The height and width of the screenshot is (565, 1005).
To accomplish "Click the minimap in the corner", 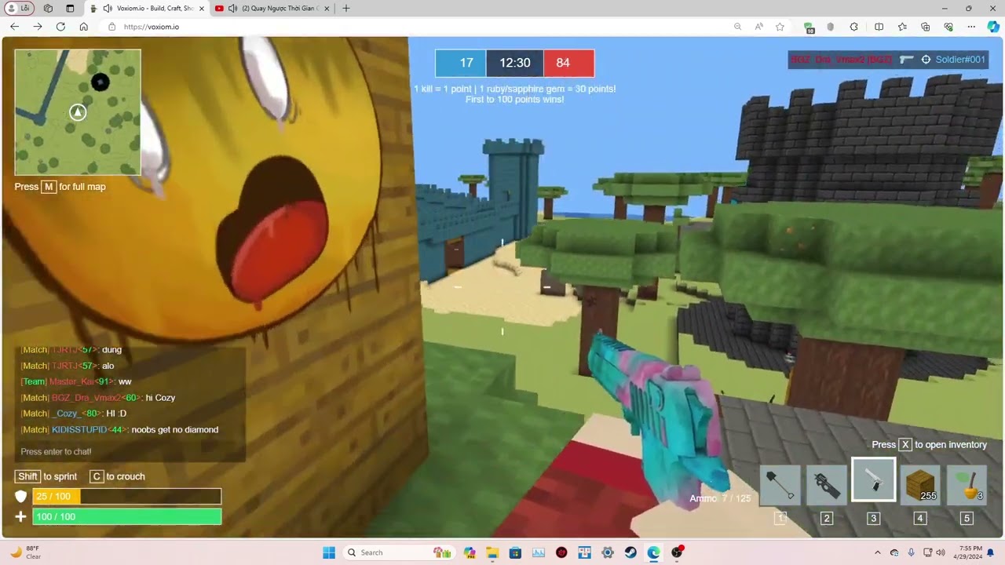I will coord(78,112).
